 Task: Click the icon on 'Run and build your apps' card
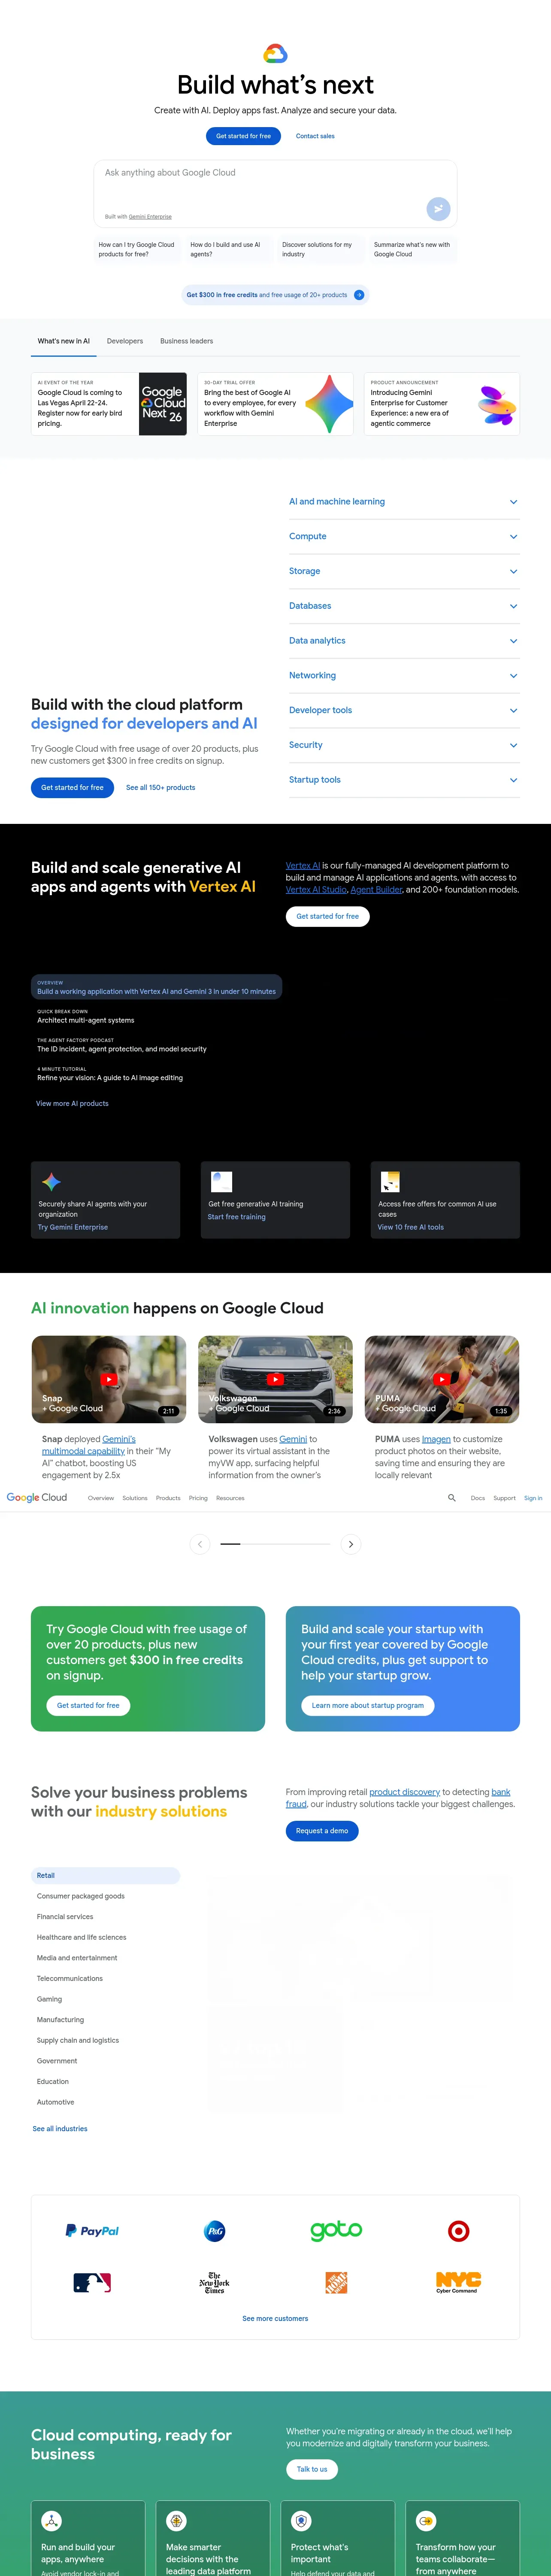(51, 2521)
